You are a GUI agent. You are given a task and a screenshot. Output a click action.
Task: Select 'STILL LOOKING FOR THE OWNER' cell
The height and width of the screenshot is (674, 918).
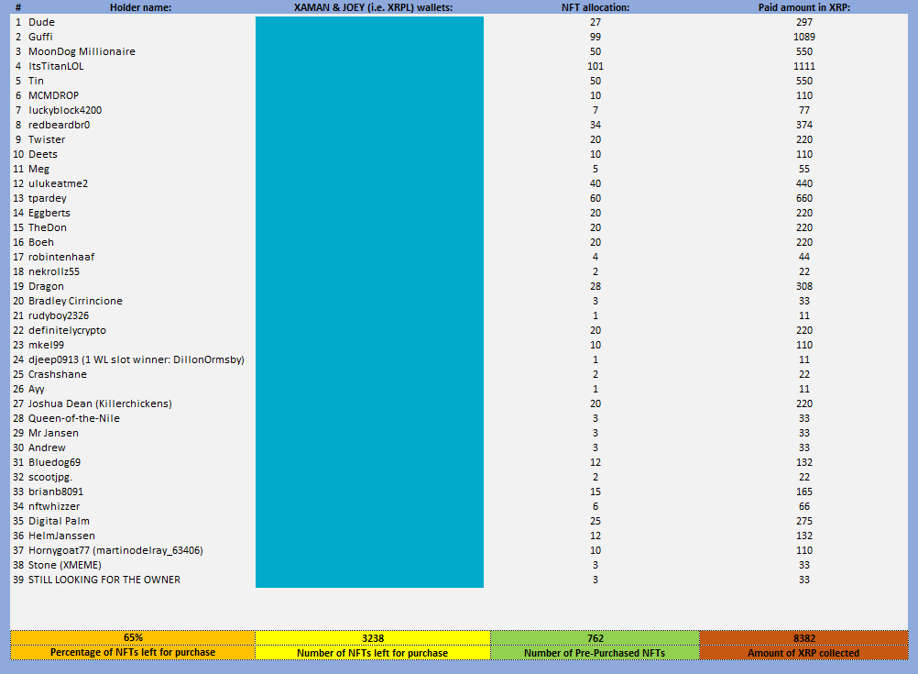104,579
